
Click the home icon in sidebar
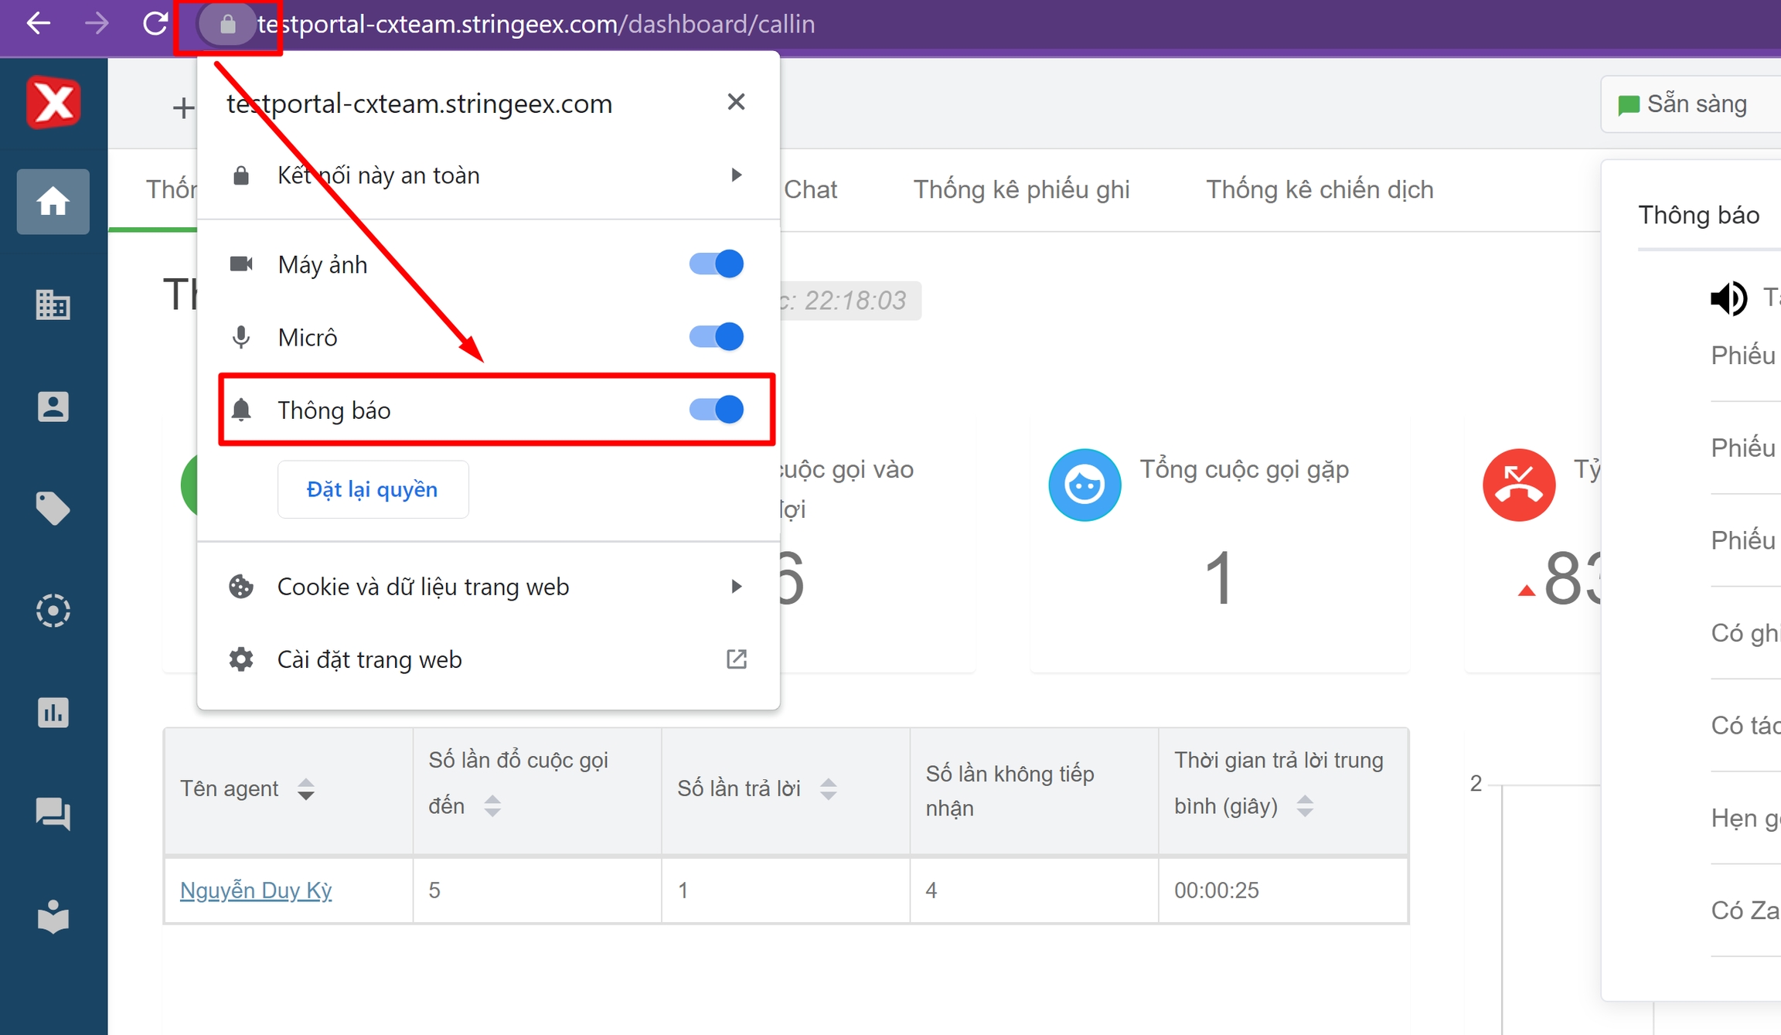coord(53,202)
